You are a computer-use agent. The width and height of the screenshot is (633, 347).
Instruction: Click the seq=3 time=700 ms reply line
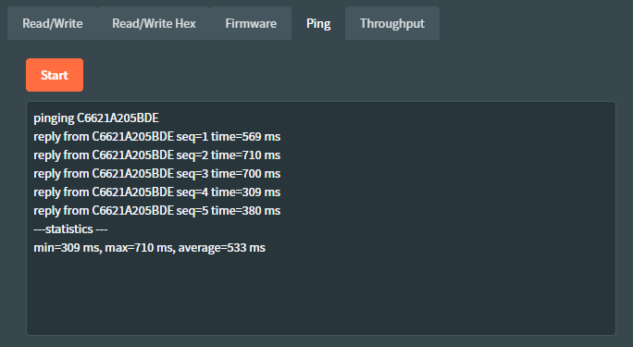156,174
